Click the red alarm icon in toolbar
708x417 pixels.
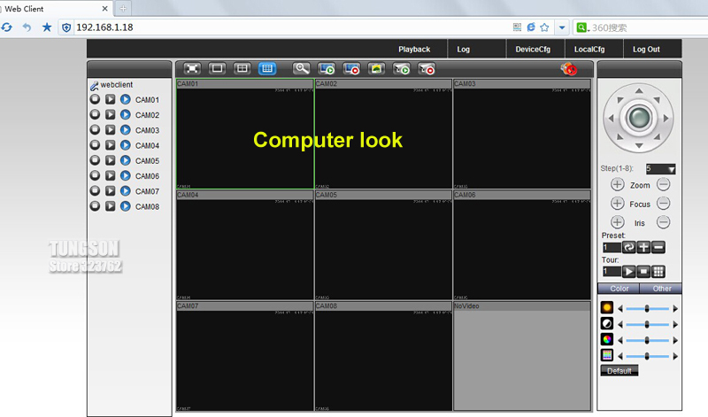tap(569, 69)
